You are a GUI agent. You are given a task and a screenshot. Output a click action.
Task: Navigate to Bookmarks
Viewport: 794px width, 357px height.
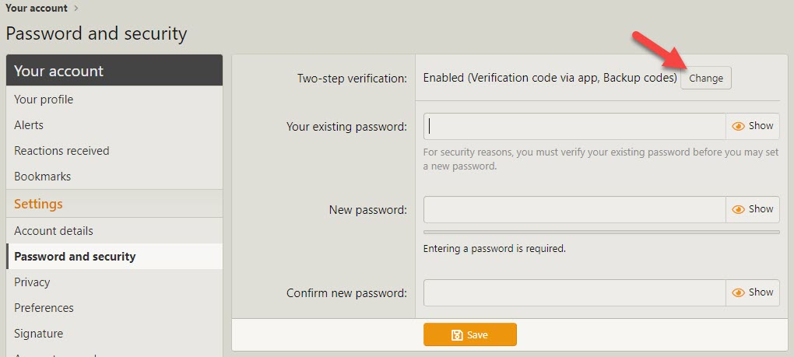tap(42, 177)
